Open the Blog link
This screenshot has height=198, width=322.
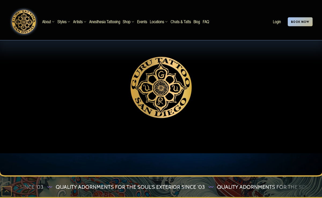tap(197, 22)
